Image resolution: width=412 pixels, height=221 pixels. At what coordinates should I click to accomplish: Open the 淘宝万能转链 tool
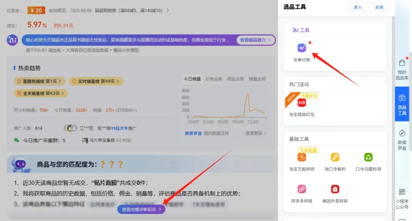click(302, 157)
